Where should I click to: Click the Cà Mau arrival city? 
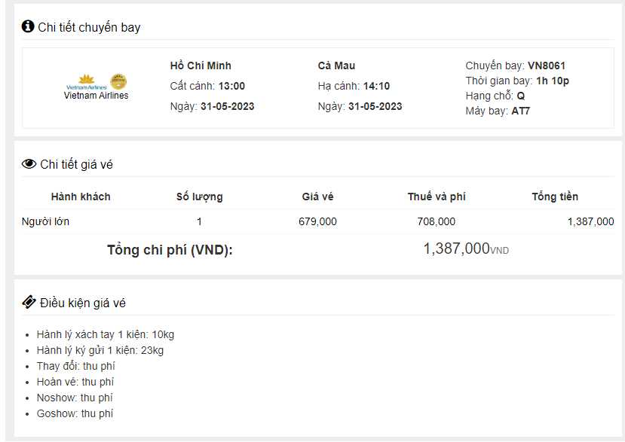point(336,66)
